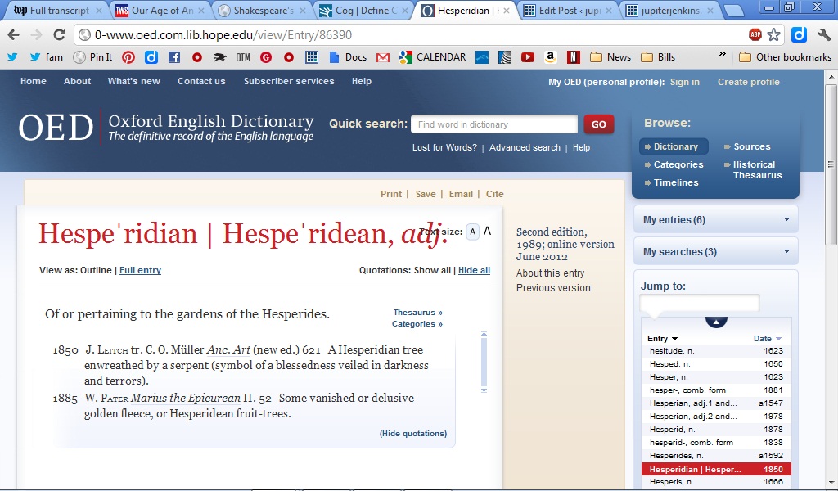Show more bookmarks with the chevron
Image resolution: width=838 pixels, height=491 pixels.
coord(722,54)
